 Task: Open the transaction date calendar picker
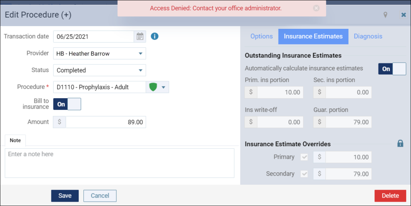140,36
